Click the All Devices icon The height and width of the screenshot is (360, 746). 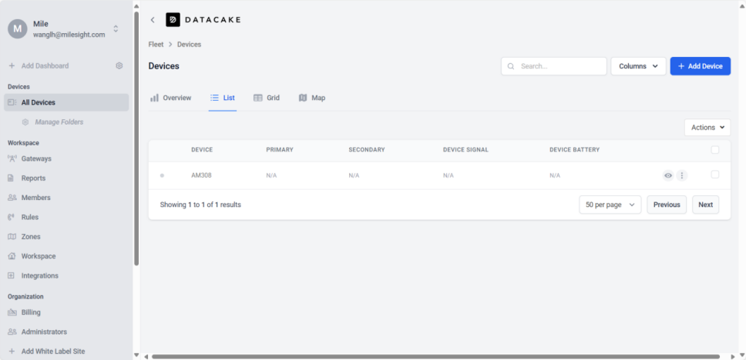click(x=12, y=102)
